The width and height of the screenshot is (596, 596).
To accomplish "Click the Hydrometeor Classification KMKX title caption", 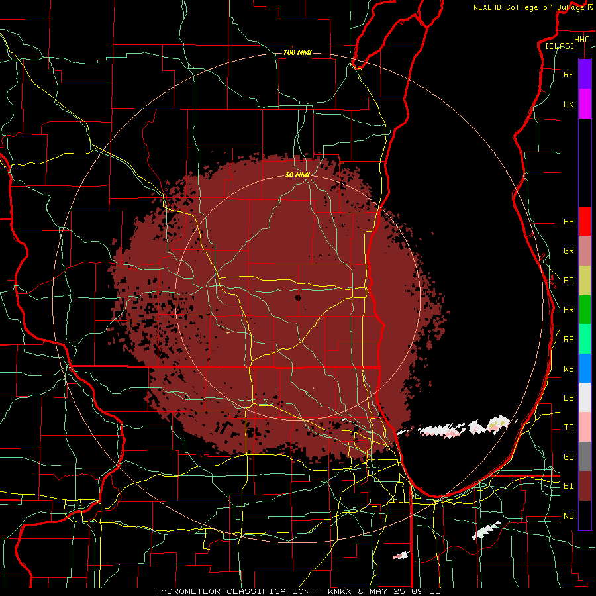I will [298, 591].
